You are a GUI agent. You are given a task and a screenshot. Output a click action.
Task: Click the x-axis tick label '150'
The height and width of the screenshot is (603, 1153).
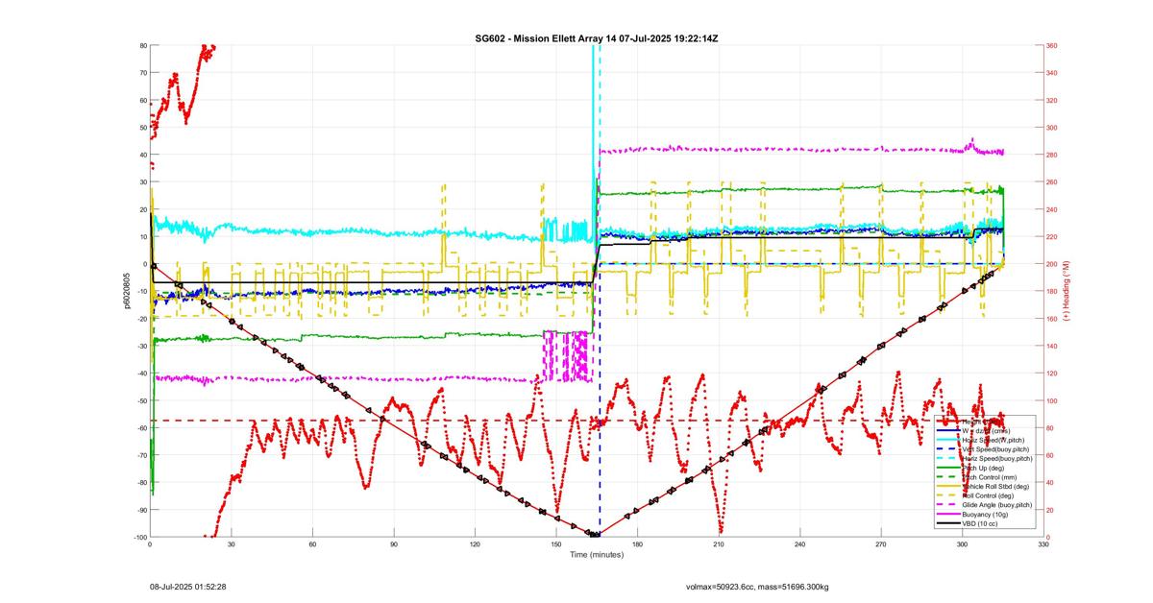[x=556, y=544]
